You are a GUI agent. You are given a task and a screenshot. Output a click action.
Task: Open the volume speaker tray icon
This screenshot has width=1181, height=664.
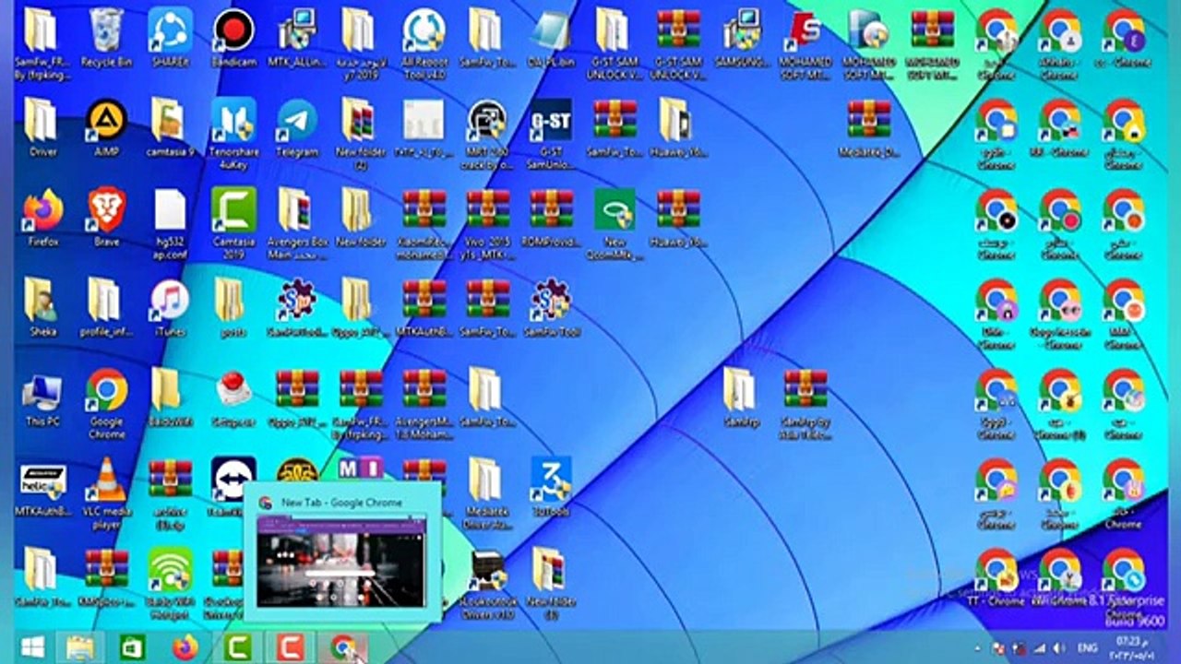pos(1057,647)
